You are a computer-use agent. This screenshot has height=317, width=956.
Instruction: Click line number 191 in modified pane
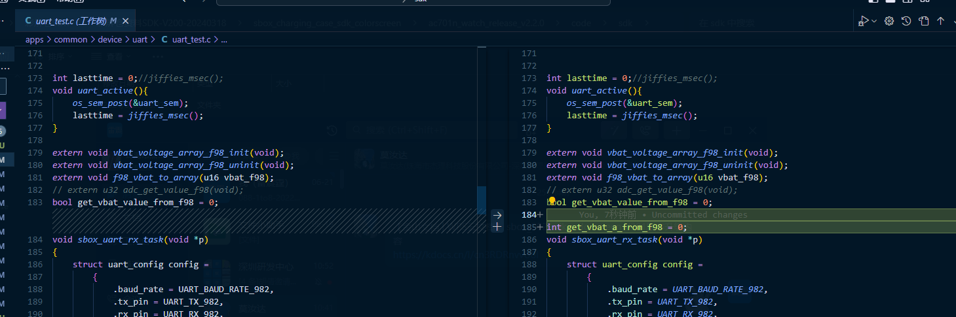529,301
